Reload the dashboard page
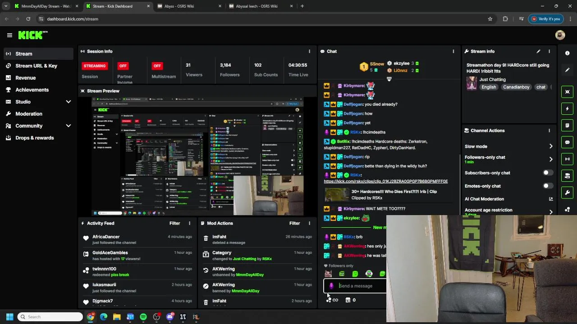Viewport: 577px width, 324px height. 28,19
